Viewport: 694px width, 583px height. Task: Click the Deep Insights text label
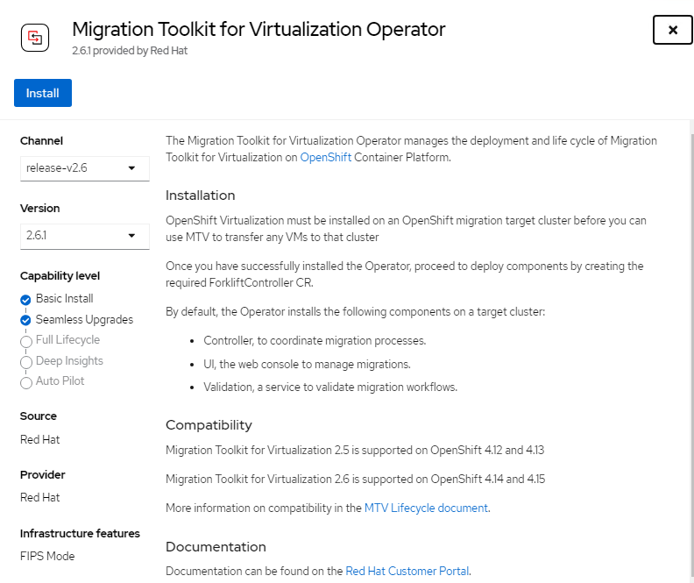[69, 361]
